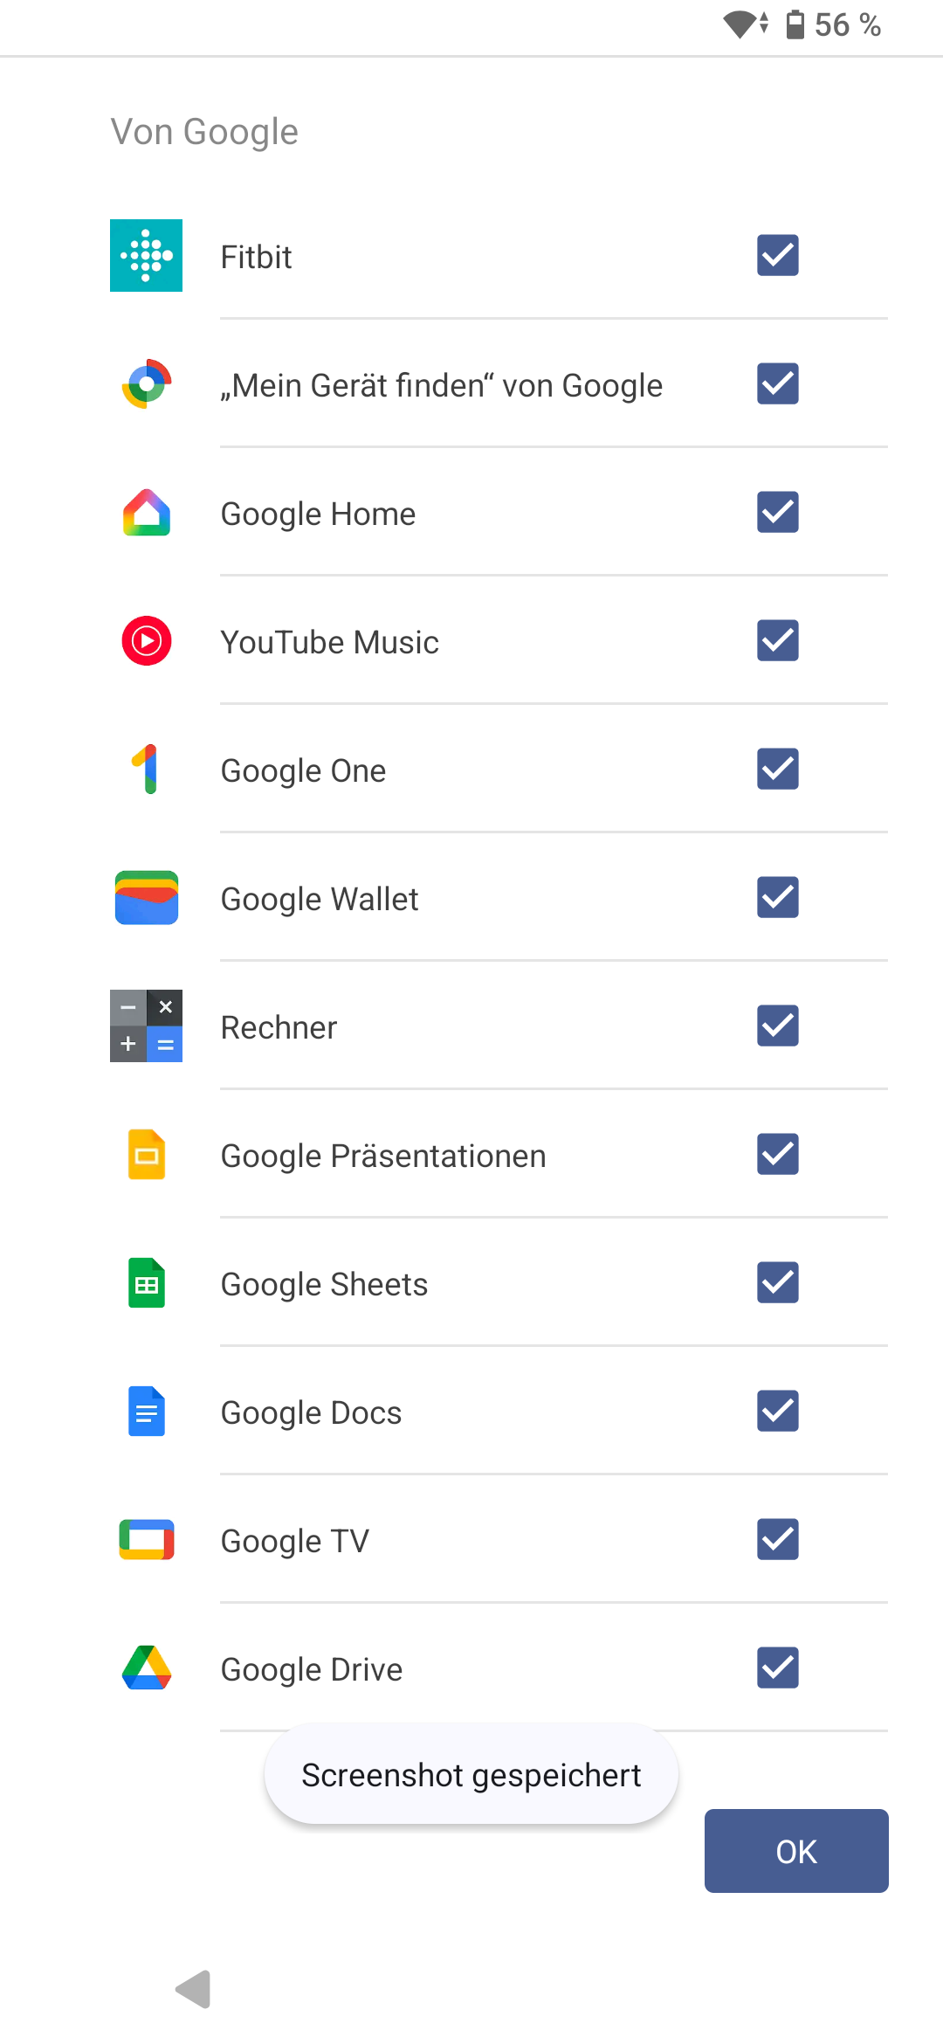Uncheck the Google Präsentationen checkbox

coord(777,1155)
